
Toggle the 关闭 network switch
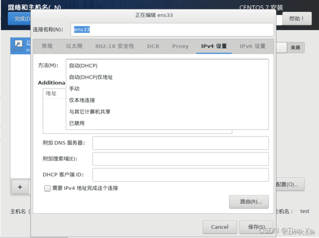290,47
